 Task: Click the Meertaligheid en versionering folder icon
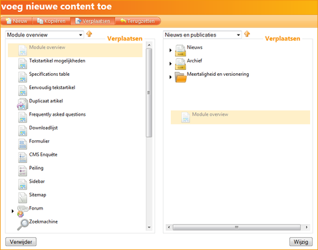pos(180,77)
